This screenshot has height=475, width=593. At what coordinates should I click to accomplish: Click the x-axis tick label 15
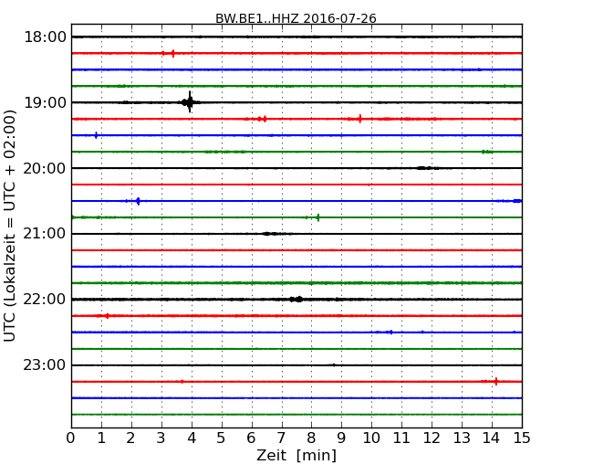coord(522,438)
